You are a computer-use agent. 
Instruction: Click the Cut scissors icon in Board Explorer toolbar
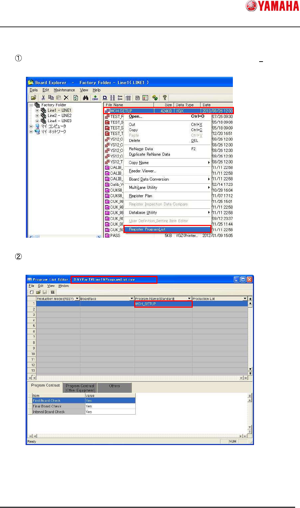tap(43, 98)
